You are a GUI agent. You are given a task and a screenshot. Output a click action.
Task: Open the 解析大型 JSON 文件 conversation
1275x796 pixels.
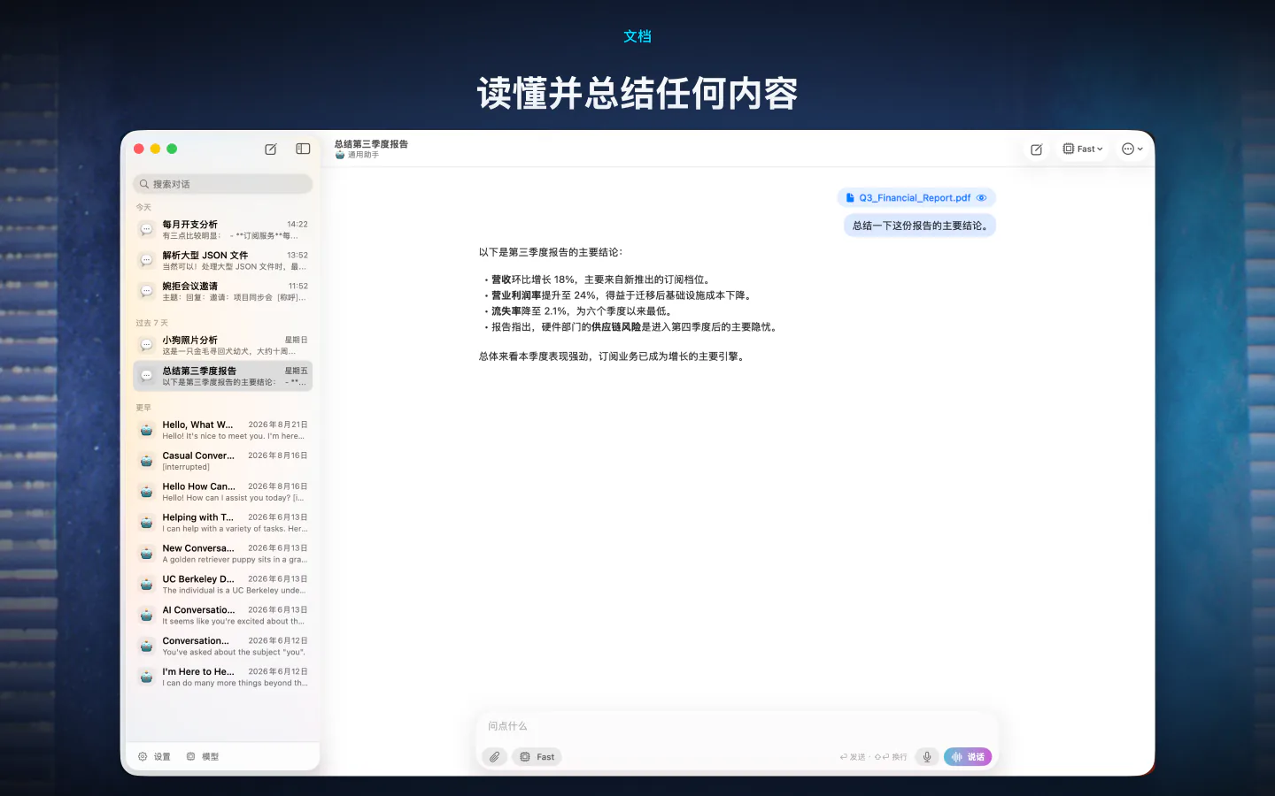tap(222, 261)
